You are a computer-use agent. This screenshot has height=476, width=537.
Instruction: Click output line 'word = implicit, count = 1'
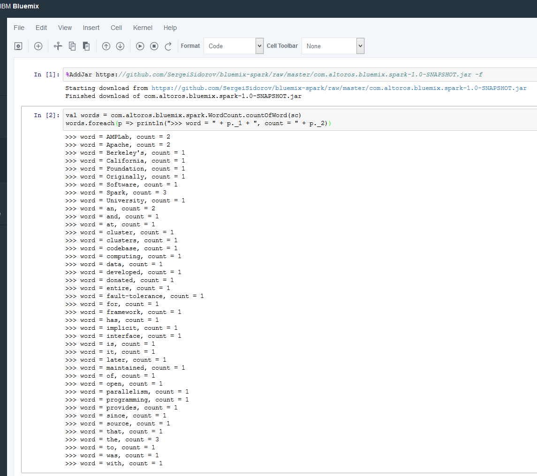(121, 328)
